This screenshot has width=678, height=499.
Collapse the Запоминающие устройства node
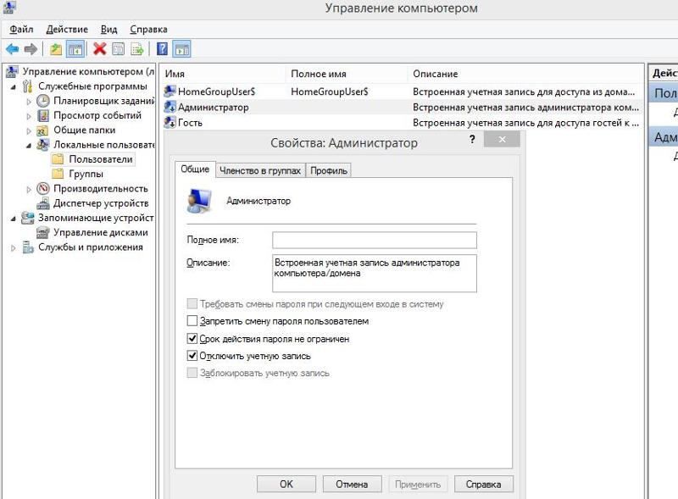click(x=14, y=219)
